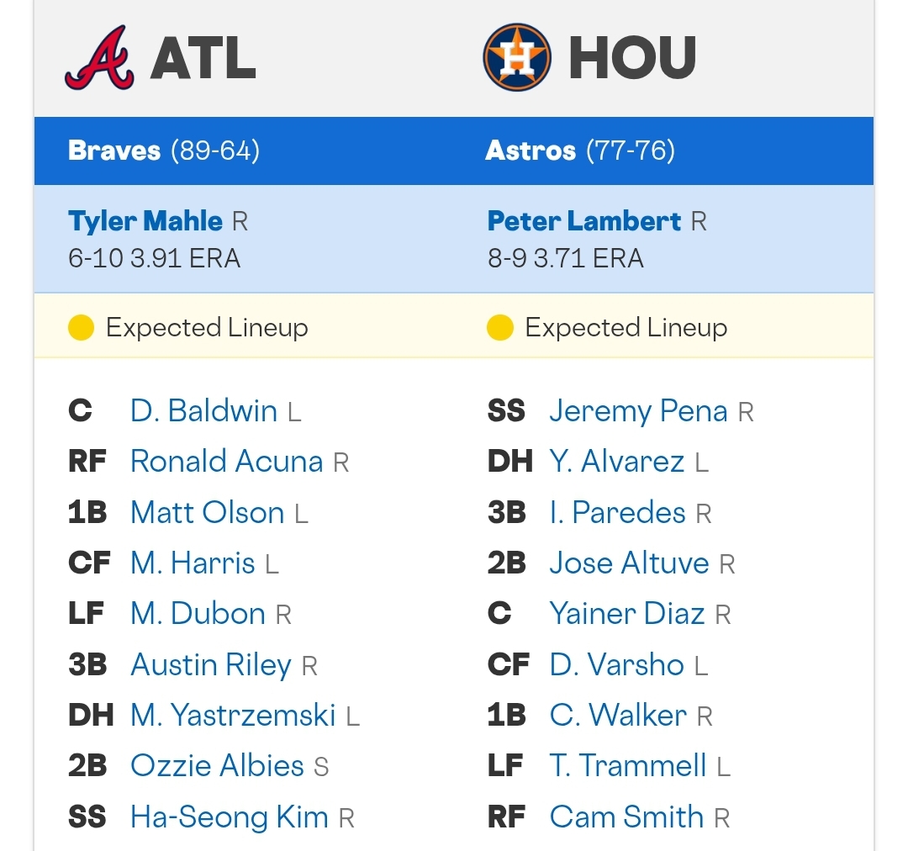The height and width of the screenshot is (851, 908).
Task: Select Cam Smith in Astros lineup
Action: point(626,817)
